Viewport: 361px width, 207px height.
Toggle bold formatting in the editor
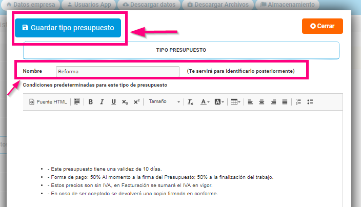[90, 102]
